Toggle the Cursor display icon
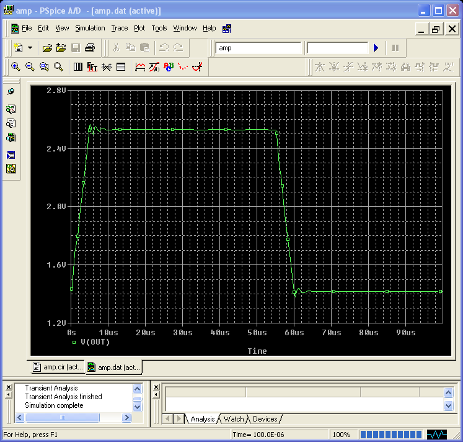 [x=197, y=67]
